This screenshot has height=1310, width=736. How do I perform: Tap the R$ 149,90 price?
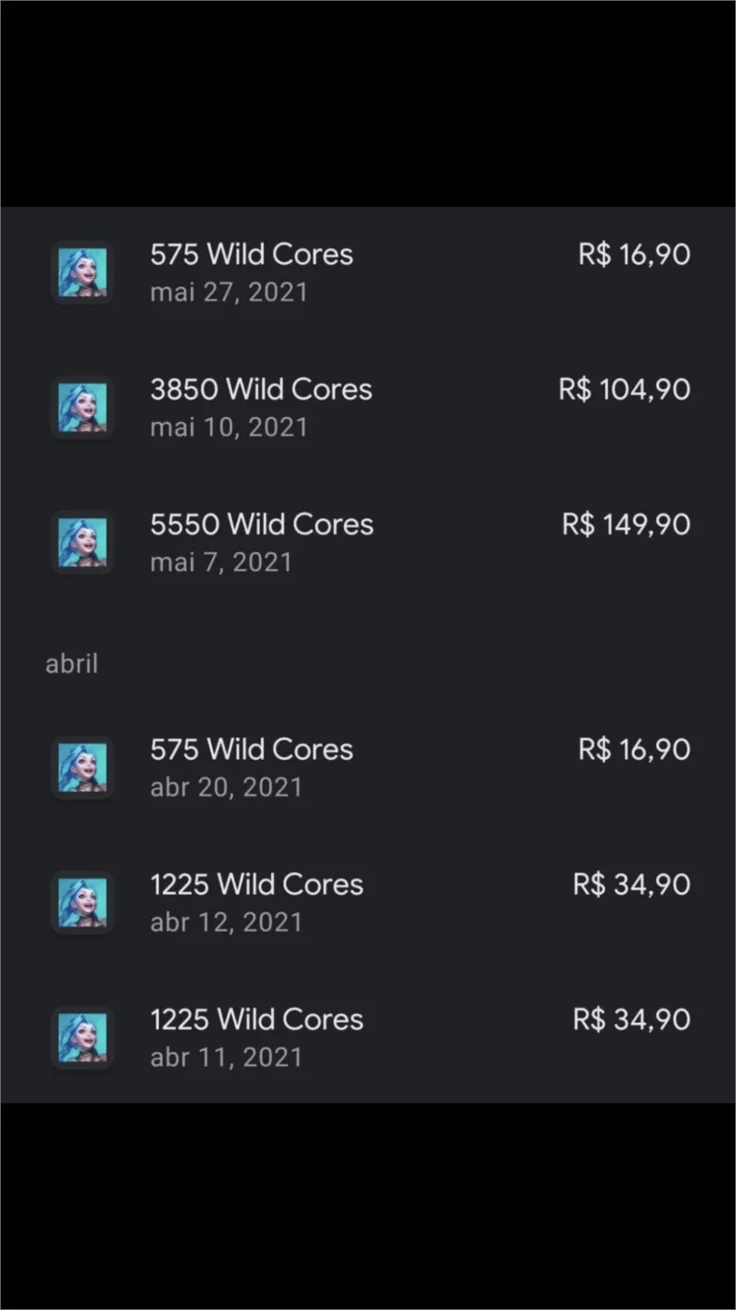627,524
